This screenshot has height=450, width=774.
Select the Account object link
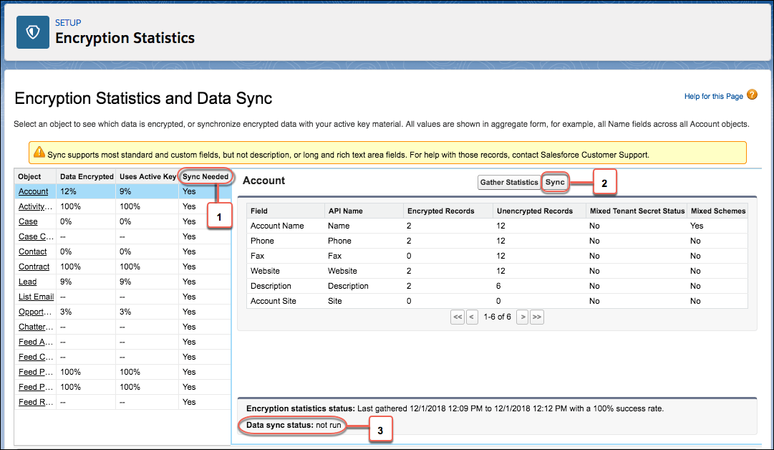point(33,191)
